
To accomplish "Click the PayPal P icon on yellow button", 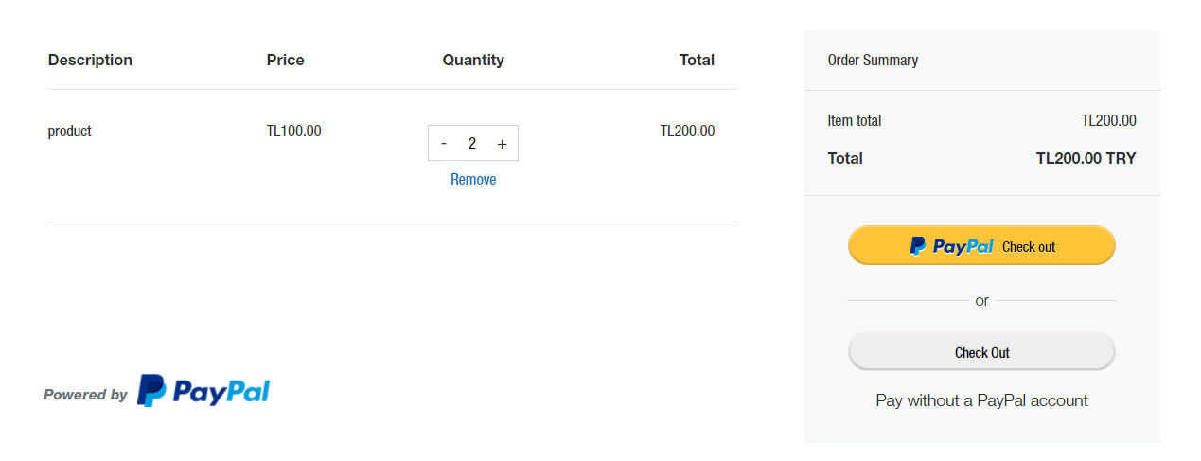I will tap(918, 246).
